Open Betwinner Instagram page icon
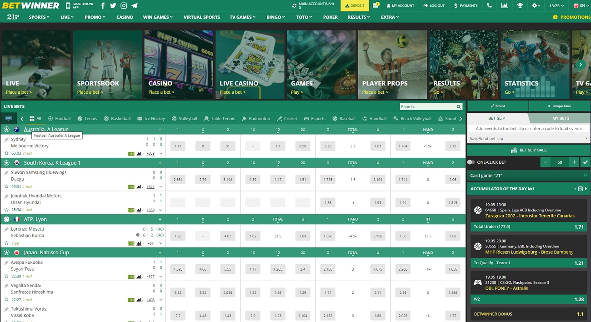Image resolution: width=591 pixels, height=322 pixels. [x=124, y=6]
